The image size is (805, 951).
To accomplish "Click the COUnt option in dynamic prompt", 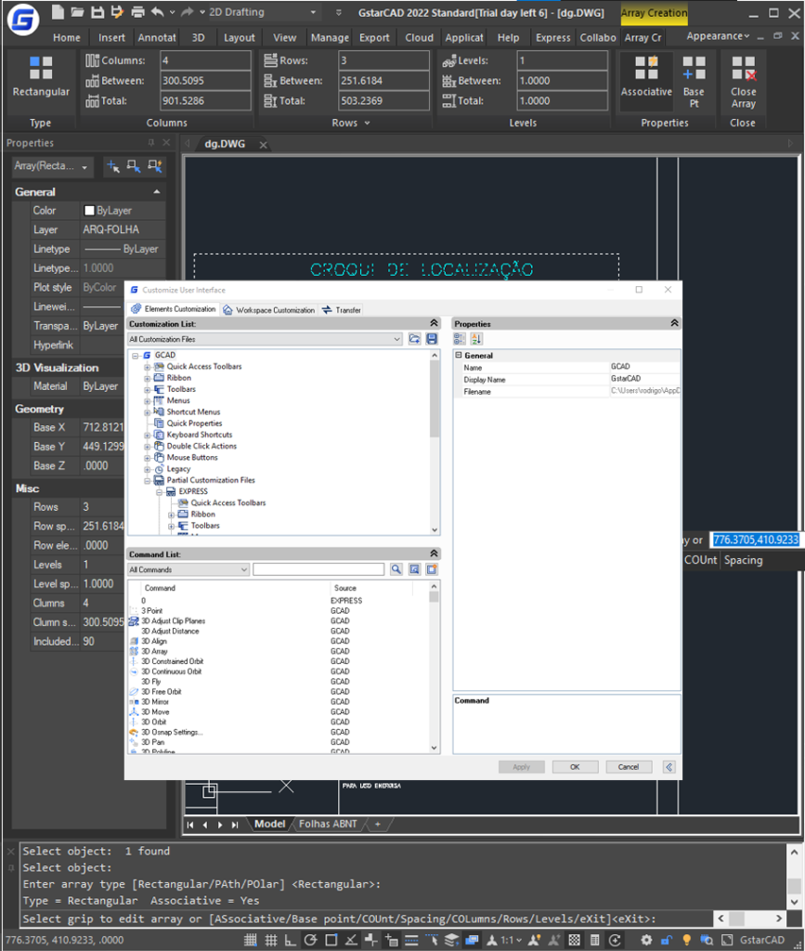I will [x=701, y=560].
